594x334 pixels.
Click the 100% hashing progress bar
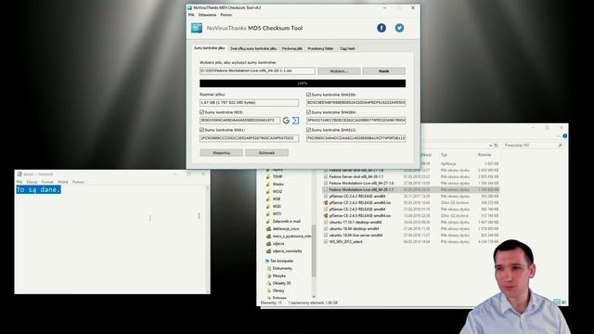point(303,83)
